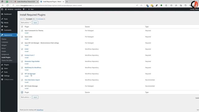Click the Collapse menu icon
Screen dimensions: 199x112
[x=2, y=79]
